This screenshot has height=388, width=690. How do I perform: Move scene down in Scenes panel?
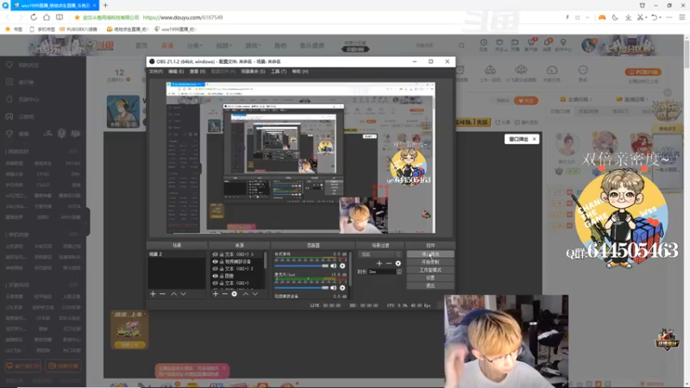coord(183,293)
